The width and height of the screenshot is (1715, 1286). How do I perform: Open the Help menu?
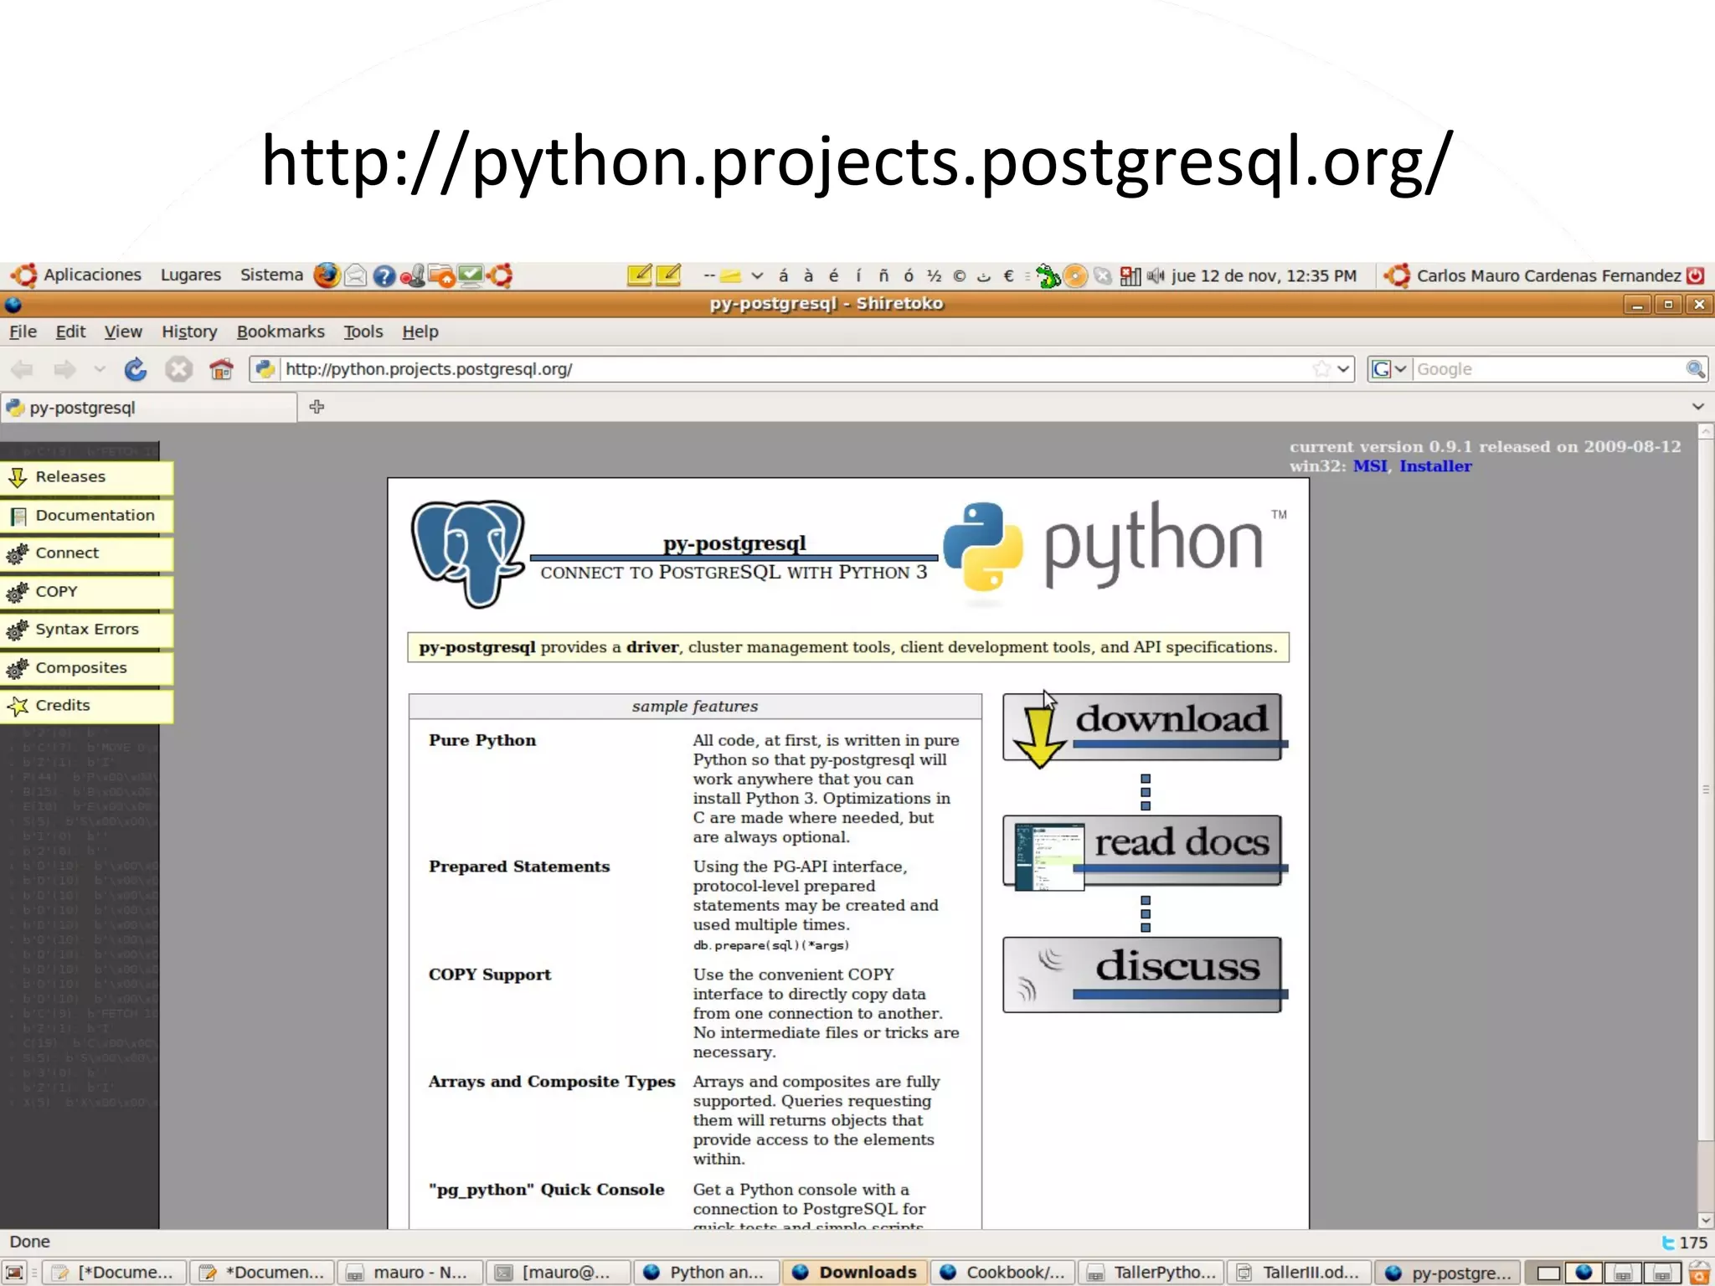point(420,332)
